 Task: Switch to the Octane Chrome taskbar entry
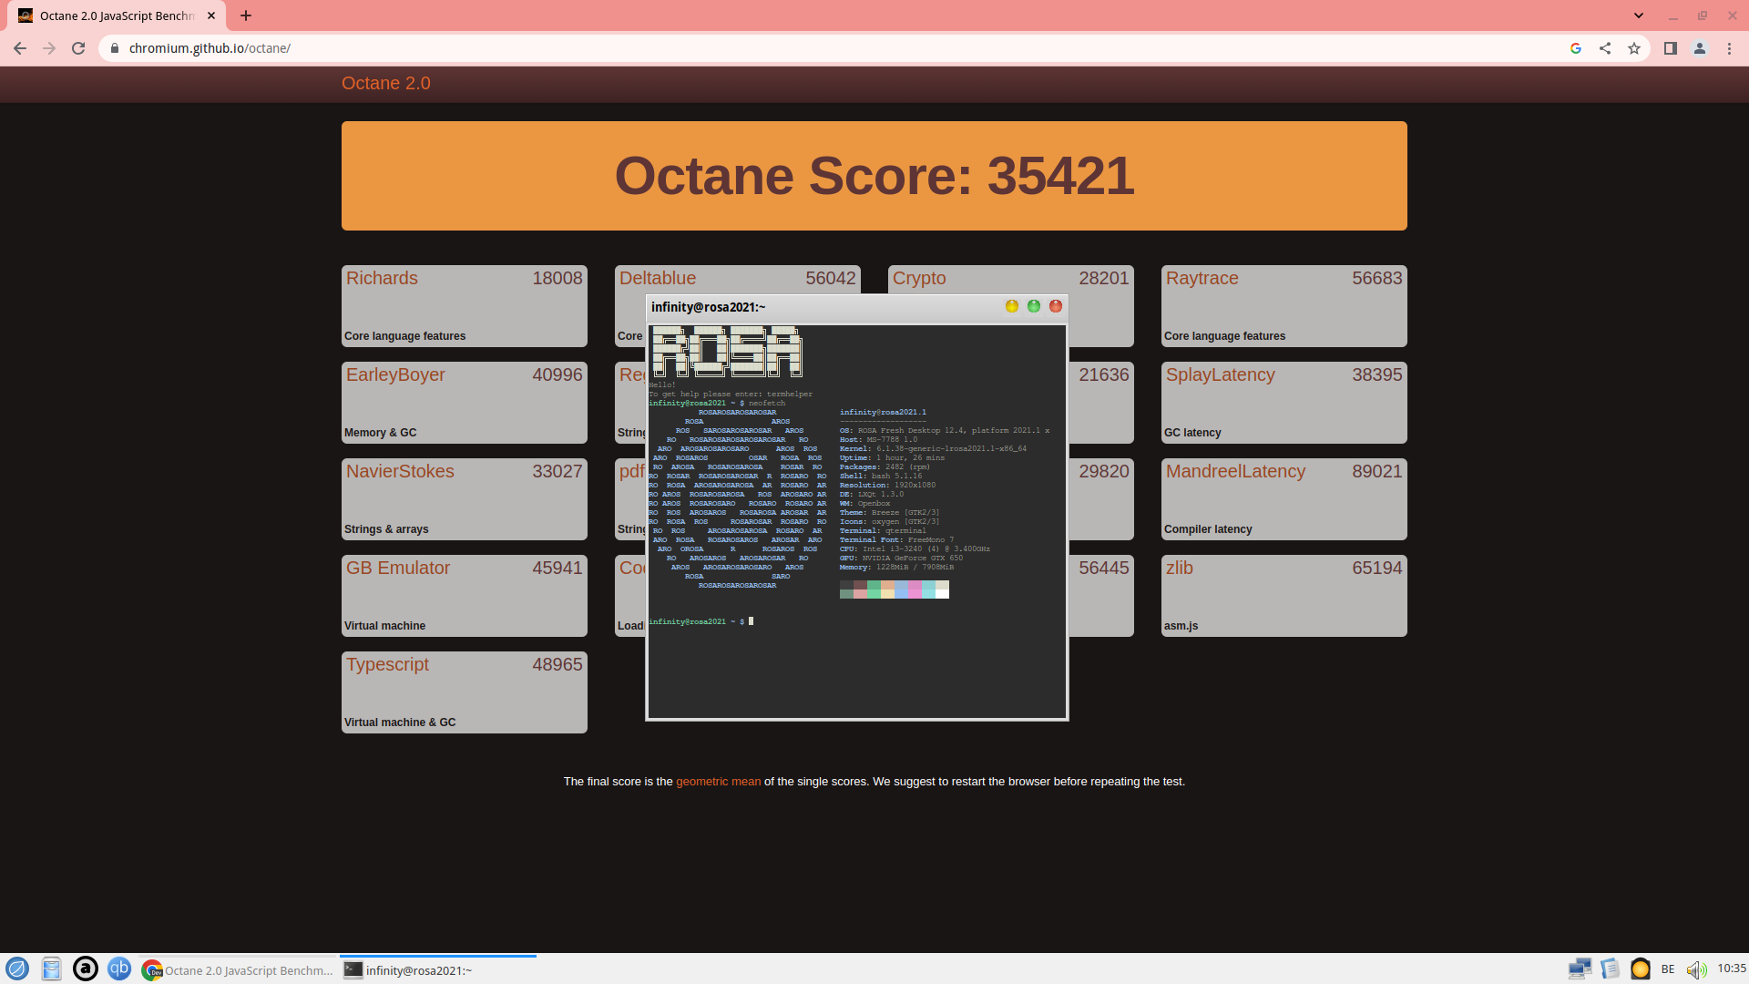coord(239,970)
